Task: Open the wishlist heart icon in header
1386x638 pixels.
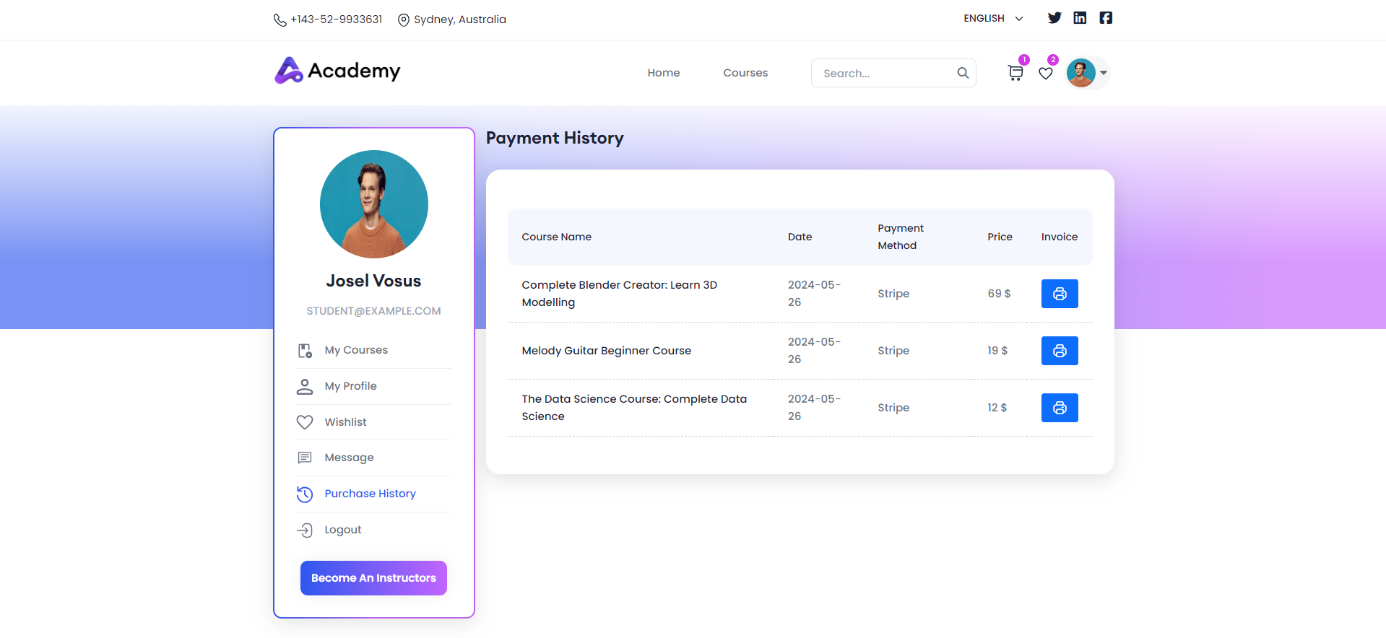Action: [1045, 73]
